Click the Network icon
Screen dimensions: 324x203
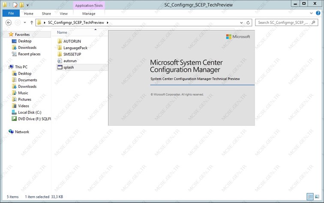coord(11,132)
